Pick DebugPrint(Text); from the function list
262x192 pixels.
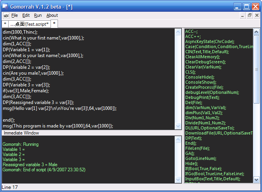tap(202, 97)
